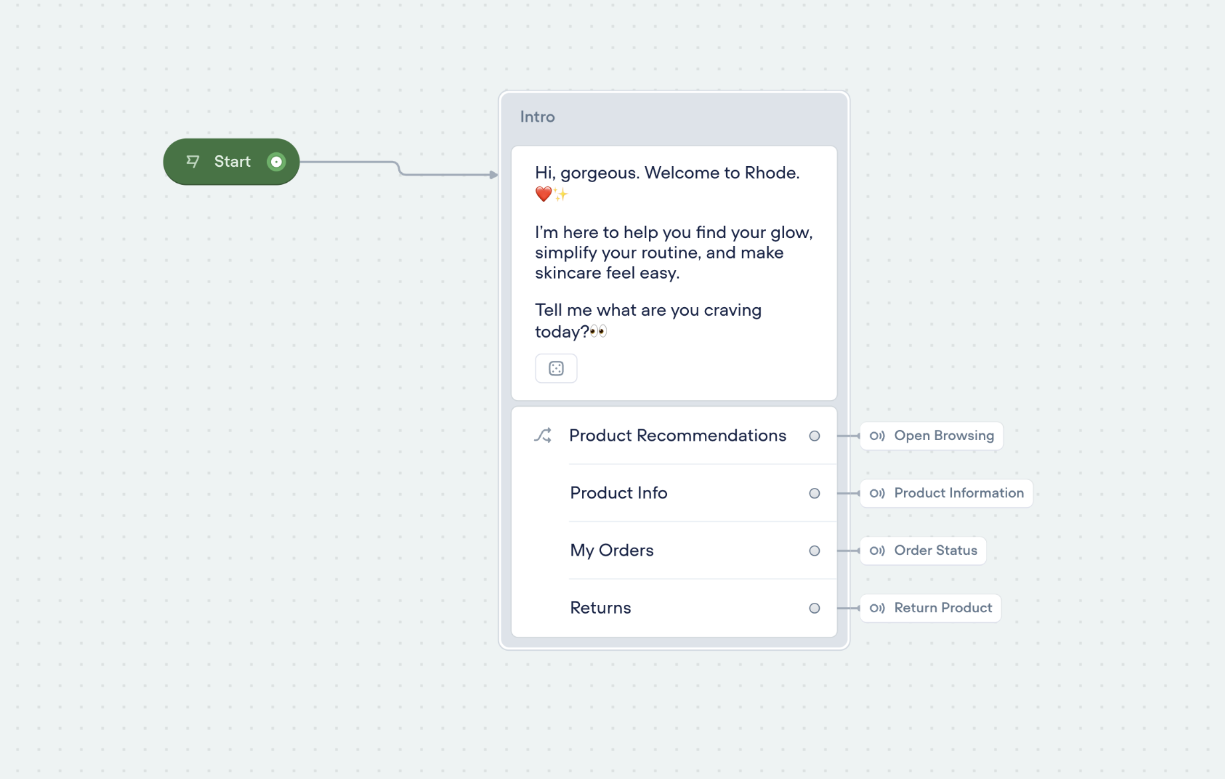Click the Product Recommendations output port
The height and width of the screenshot is (779, 1225).
814,436
